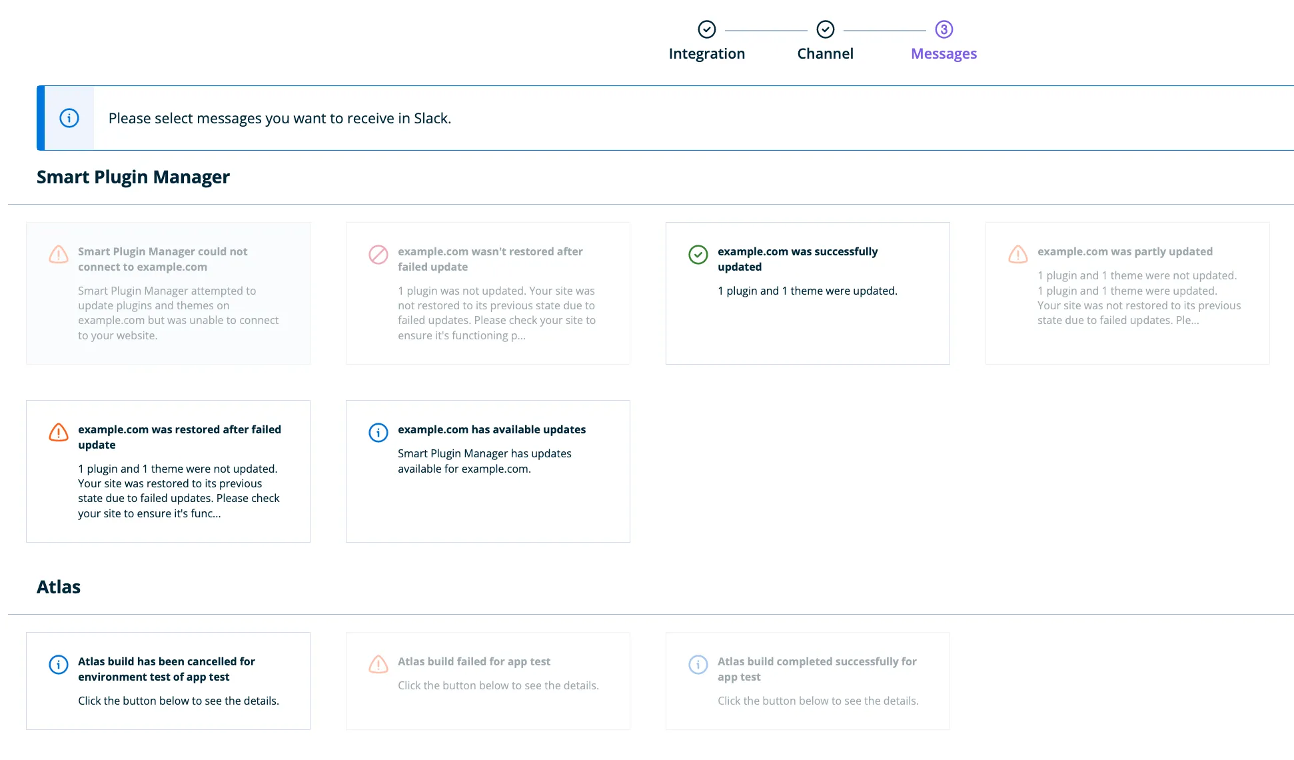This screenshot has width=1294, height=760.
Task: Click the step 3 Messages circle icon
Action: [944, 29]
